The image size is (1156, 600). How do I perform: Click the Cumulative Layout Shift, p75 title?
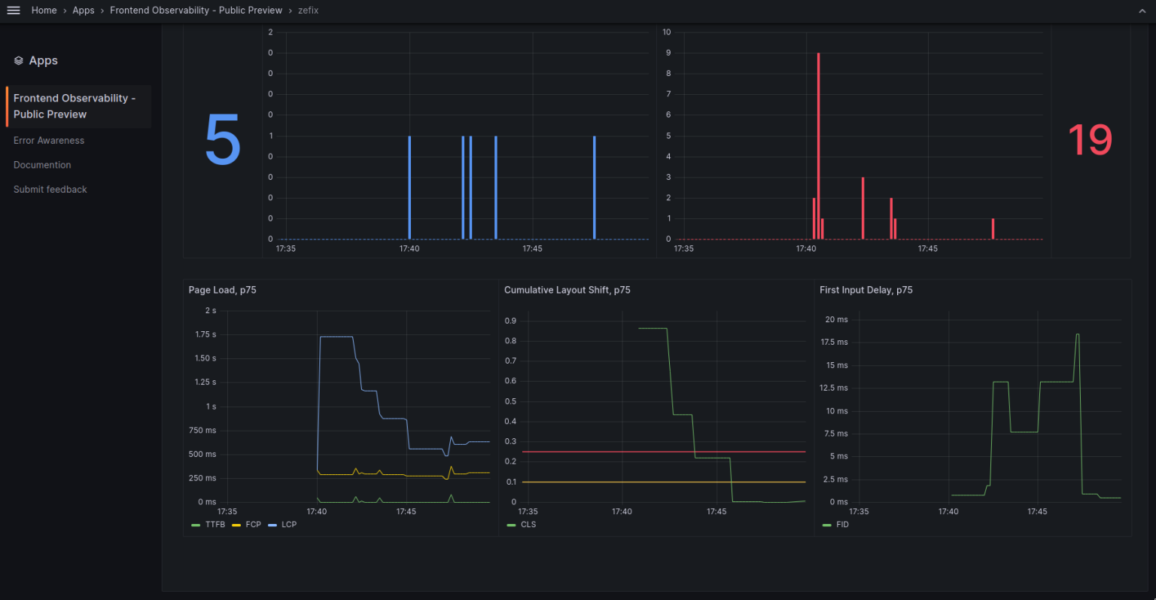point(567,290)
